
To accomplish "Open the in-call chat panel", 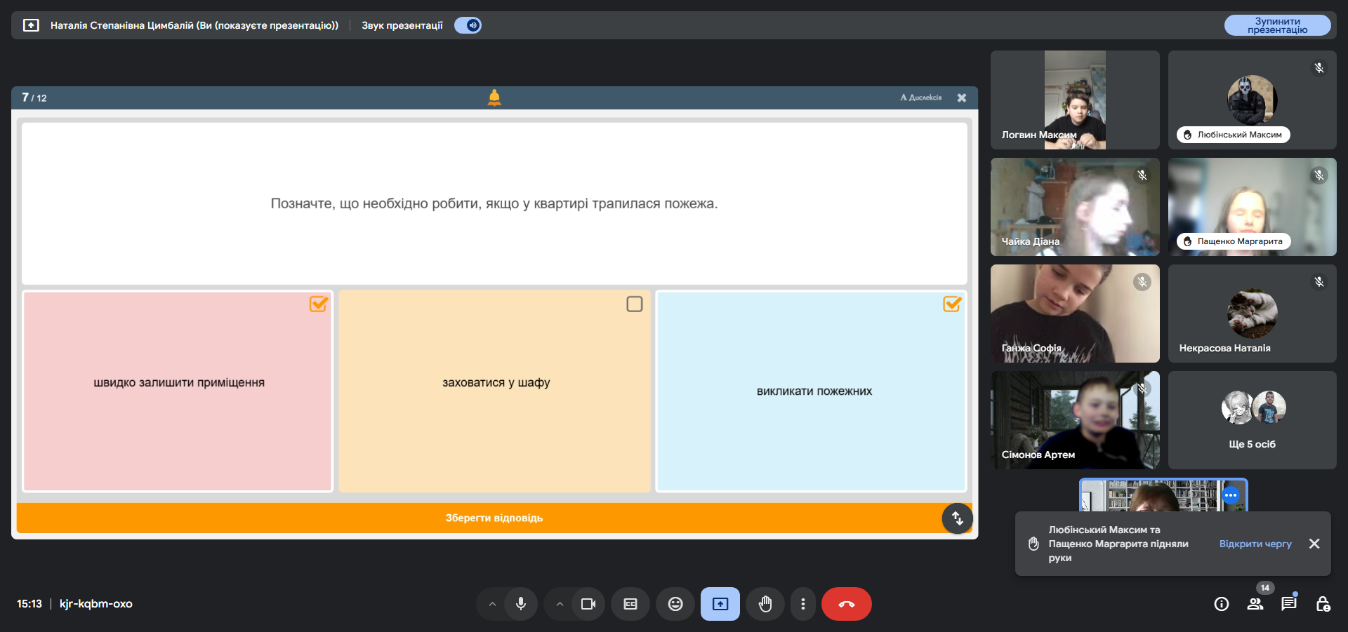I will point(1289,604).
